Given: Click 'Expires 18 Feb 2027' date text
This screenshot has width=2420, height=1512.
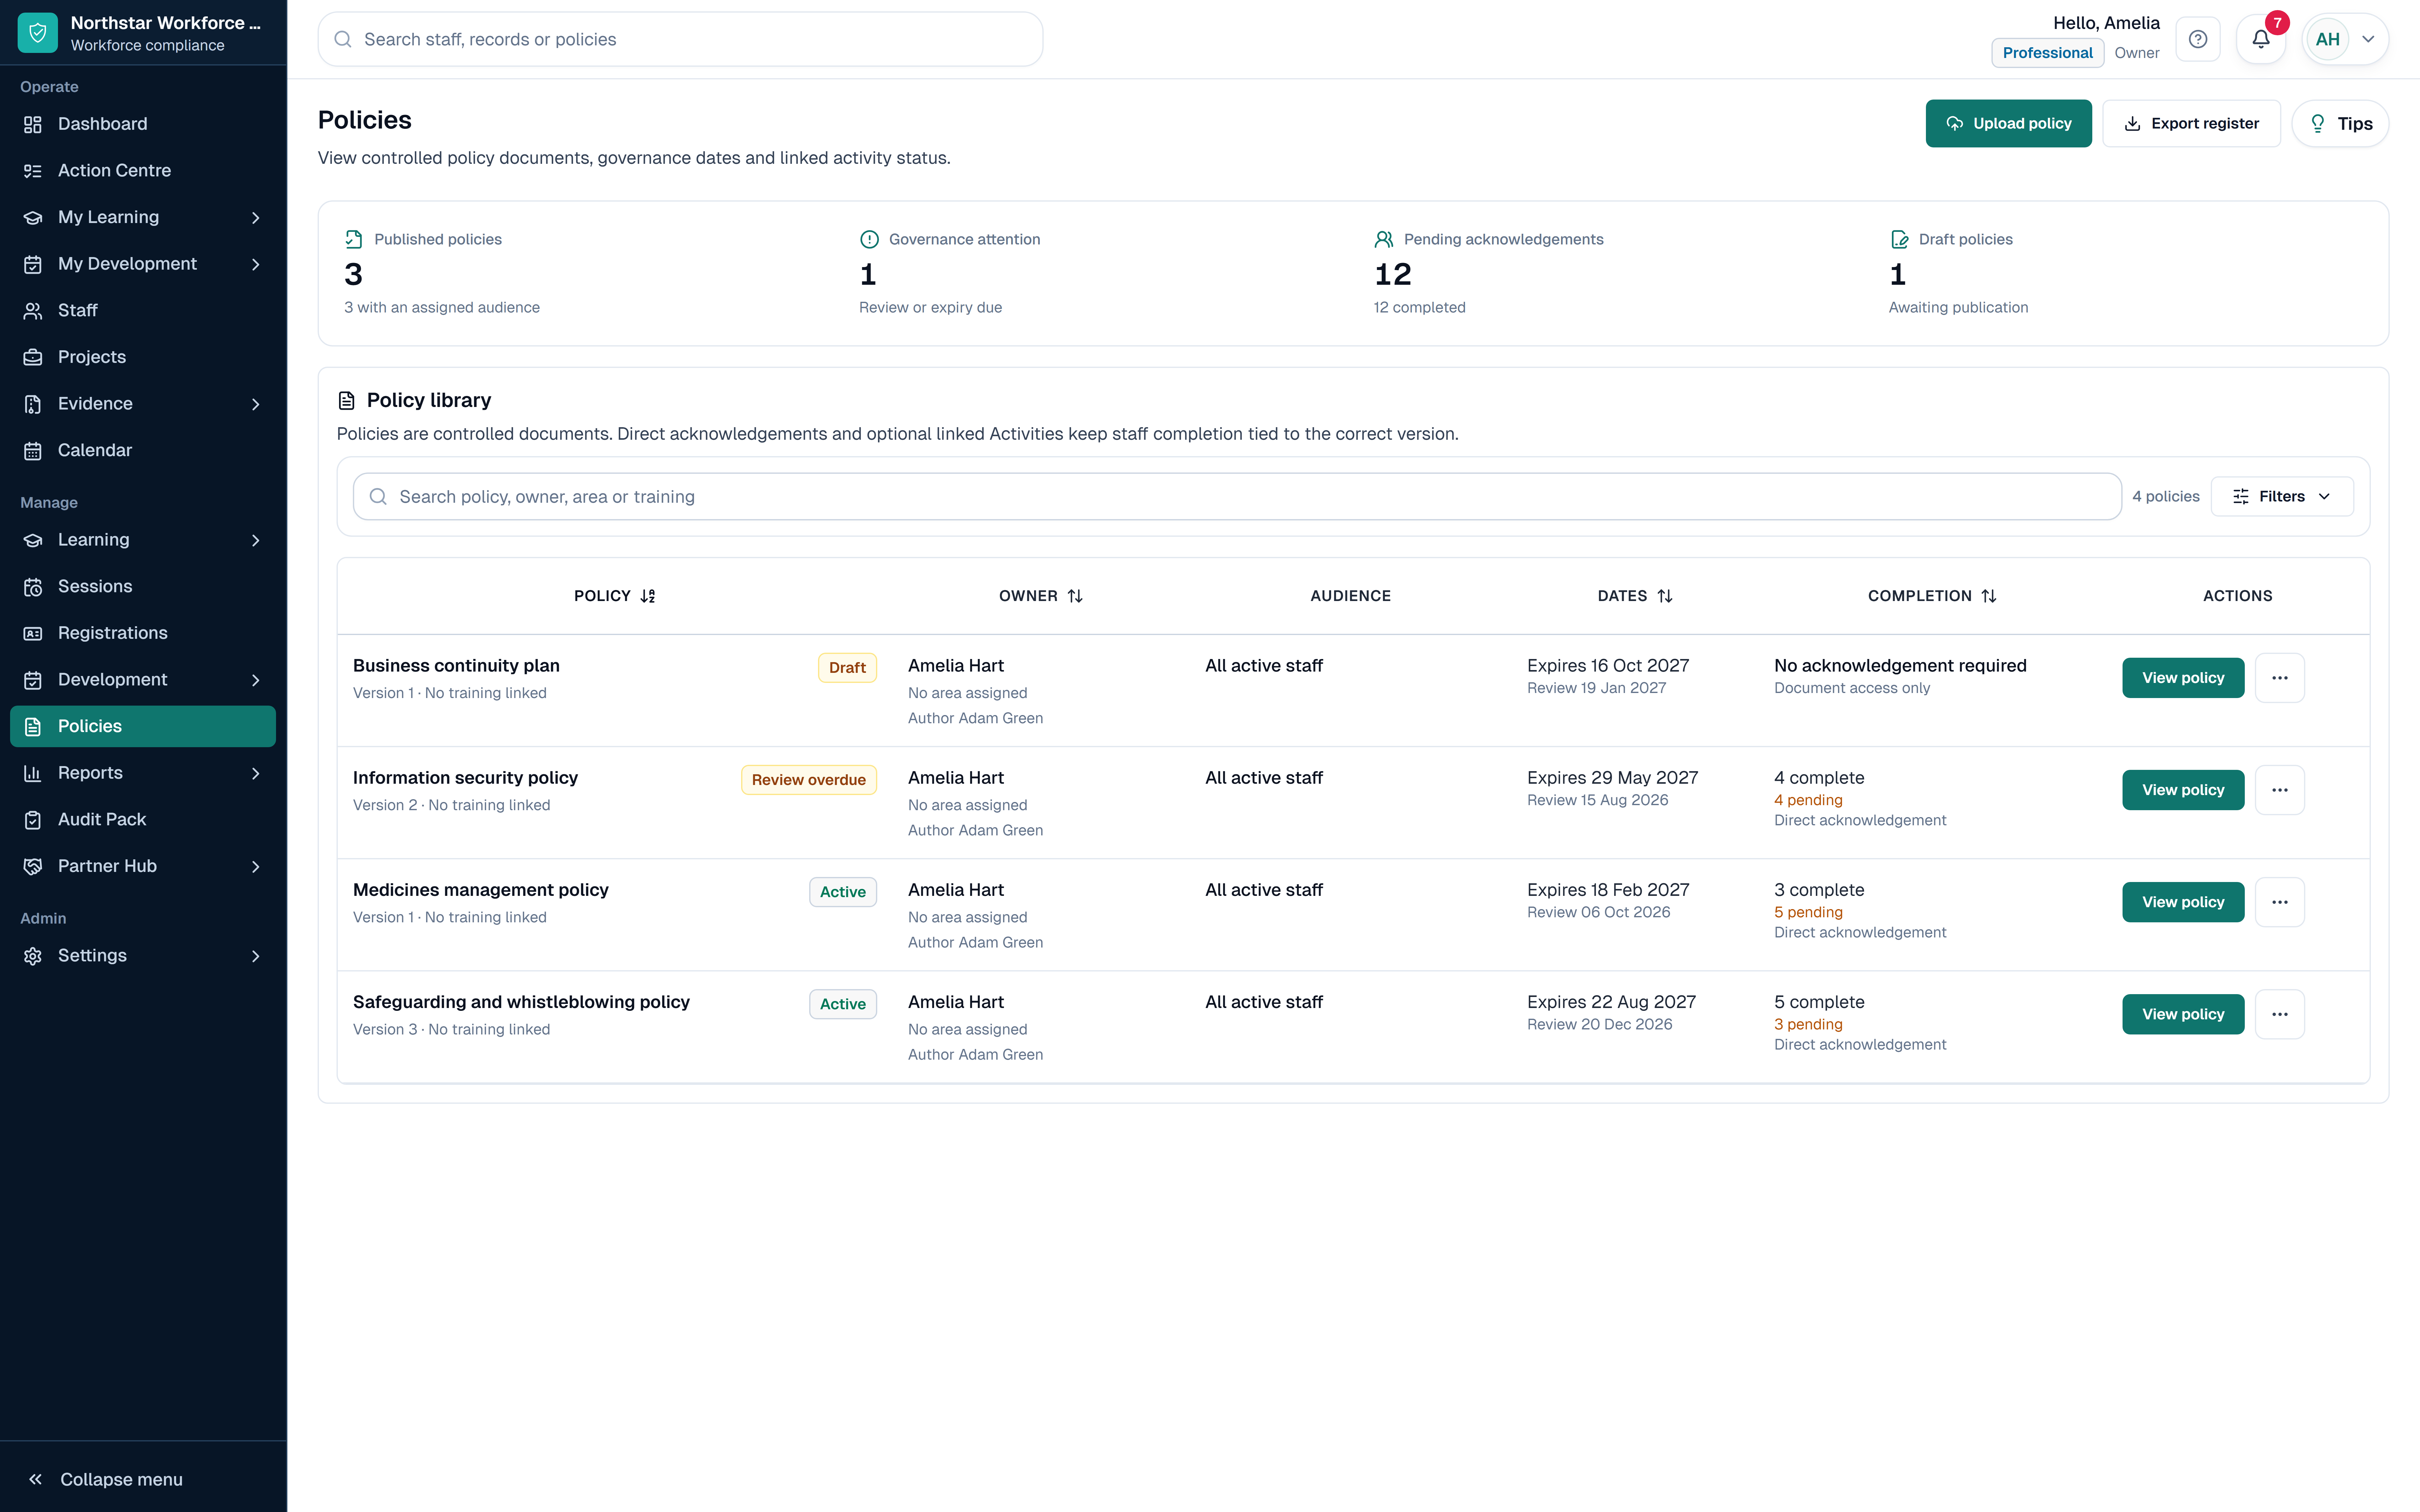Looking at the screenshot, I should coord(1608,890).
